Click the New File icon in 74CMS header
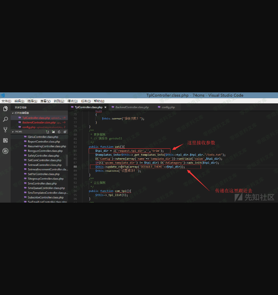 [47, 132]
